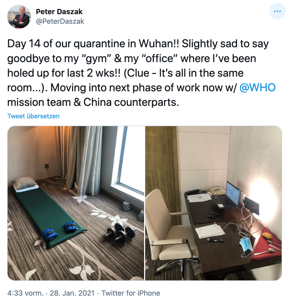
Task: Open the Peter Daszak display name
Action: 59,12
